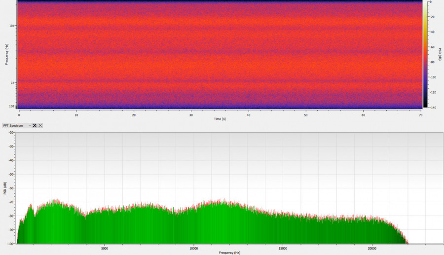Open the spectrum settings tools icon
This screenshot has height=255, width=444.
coord(35,126)
